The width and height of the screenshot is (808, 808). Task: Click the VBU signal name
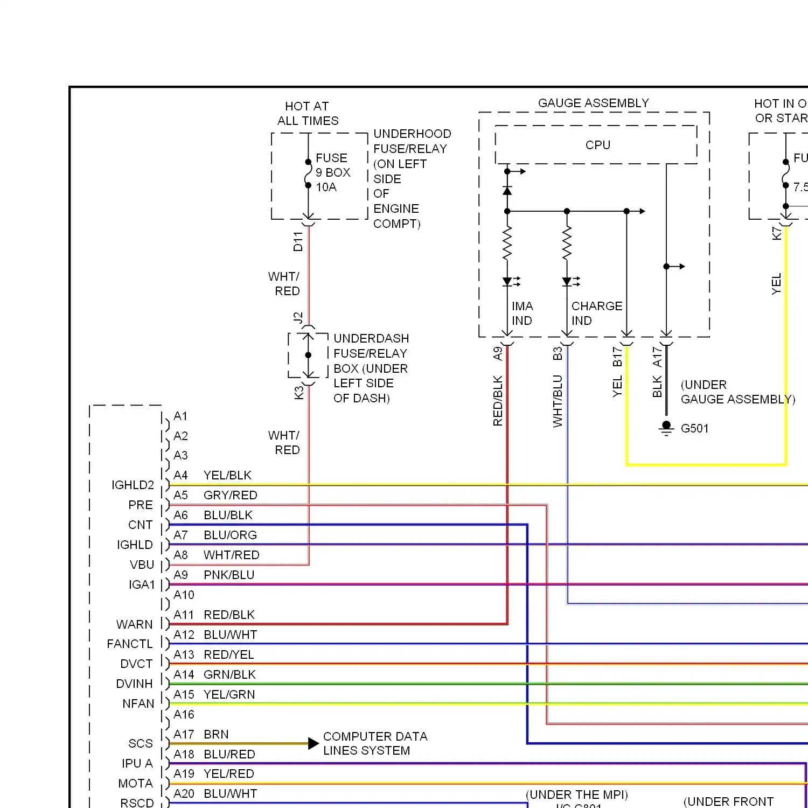pos(142,565)
